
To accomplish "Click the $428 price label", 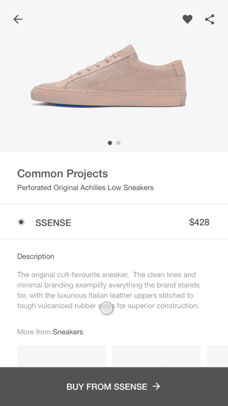I will [x=199, y=222].
